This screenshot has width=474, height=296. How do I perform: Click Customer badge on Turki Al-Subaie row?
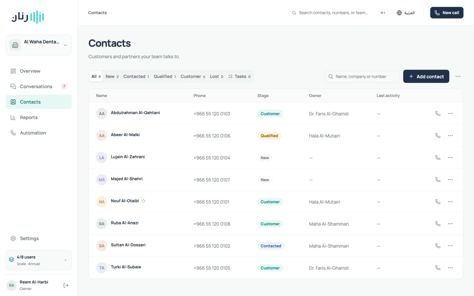[270, 268]
